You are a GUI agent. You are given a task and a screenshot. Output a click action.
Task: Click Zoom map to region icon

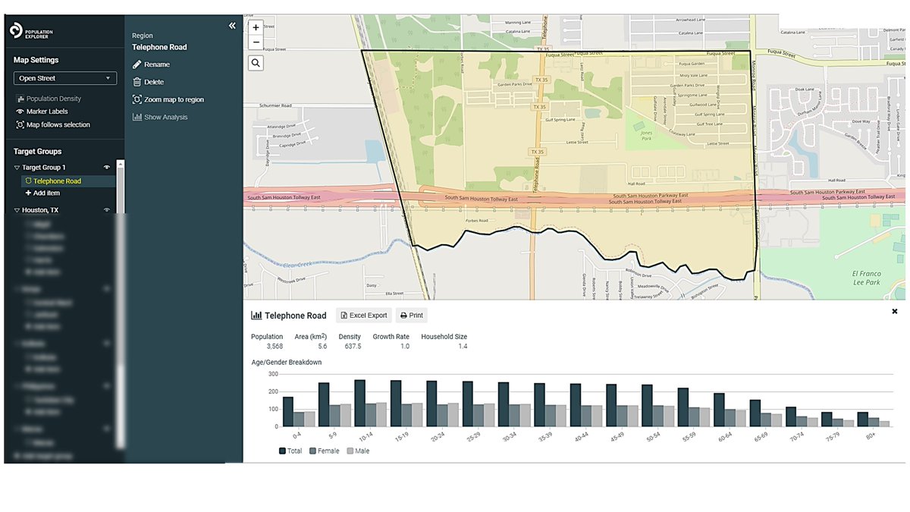pyautogui.click(x=136, y=99)
